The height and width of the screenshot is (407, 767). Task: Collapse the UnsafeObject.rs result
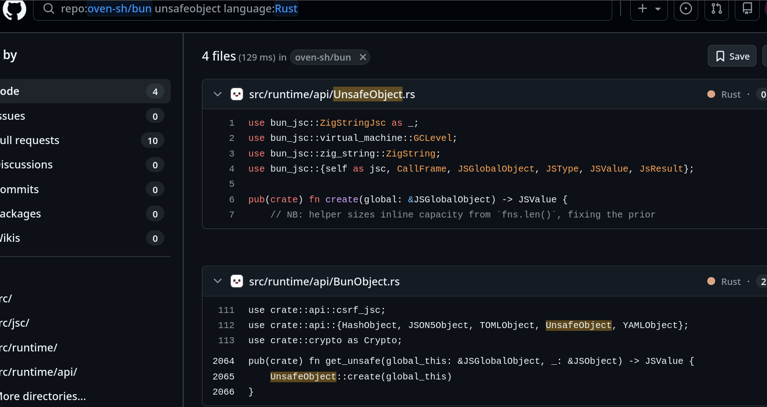coord(218,94)
